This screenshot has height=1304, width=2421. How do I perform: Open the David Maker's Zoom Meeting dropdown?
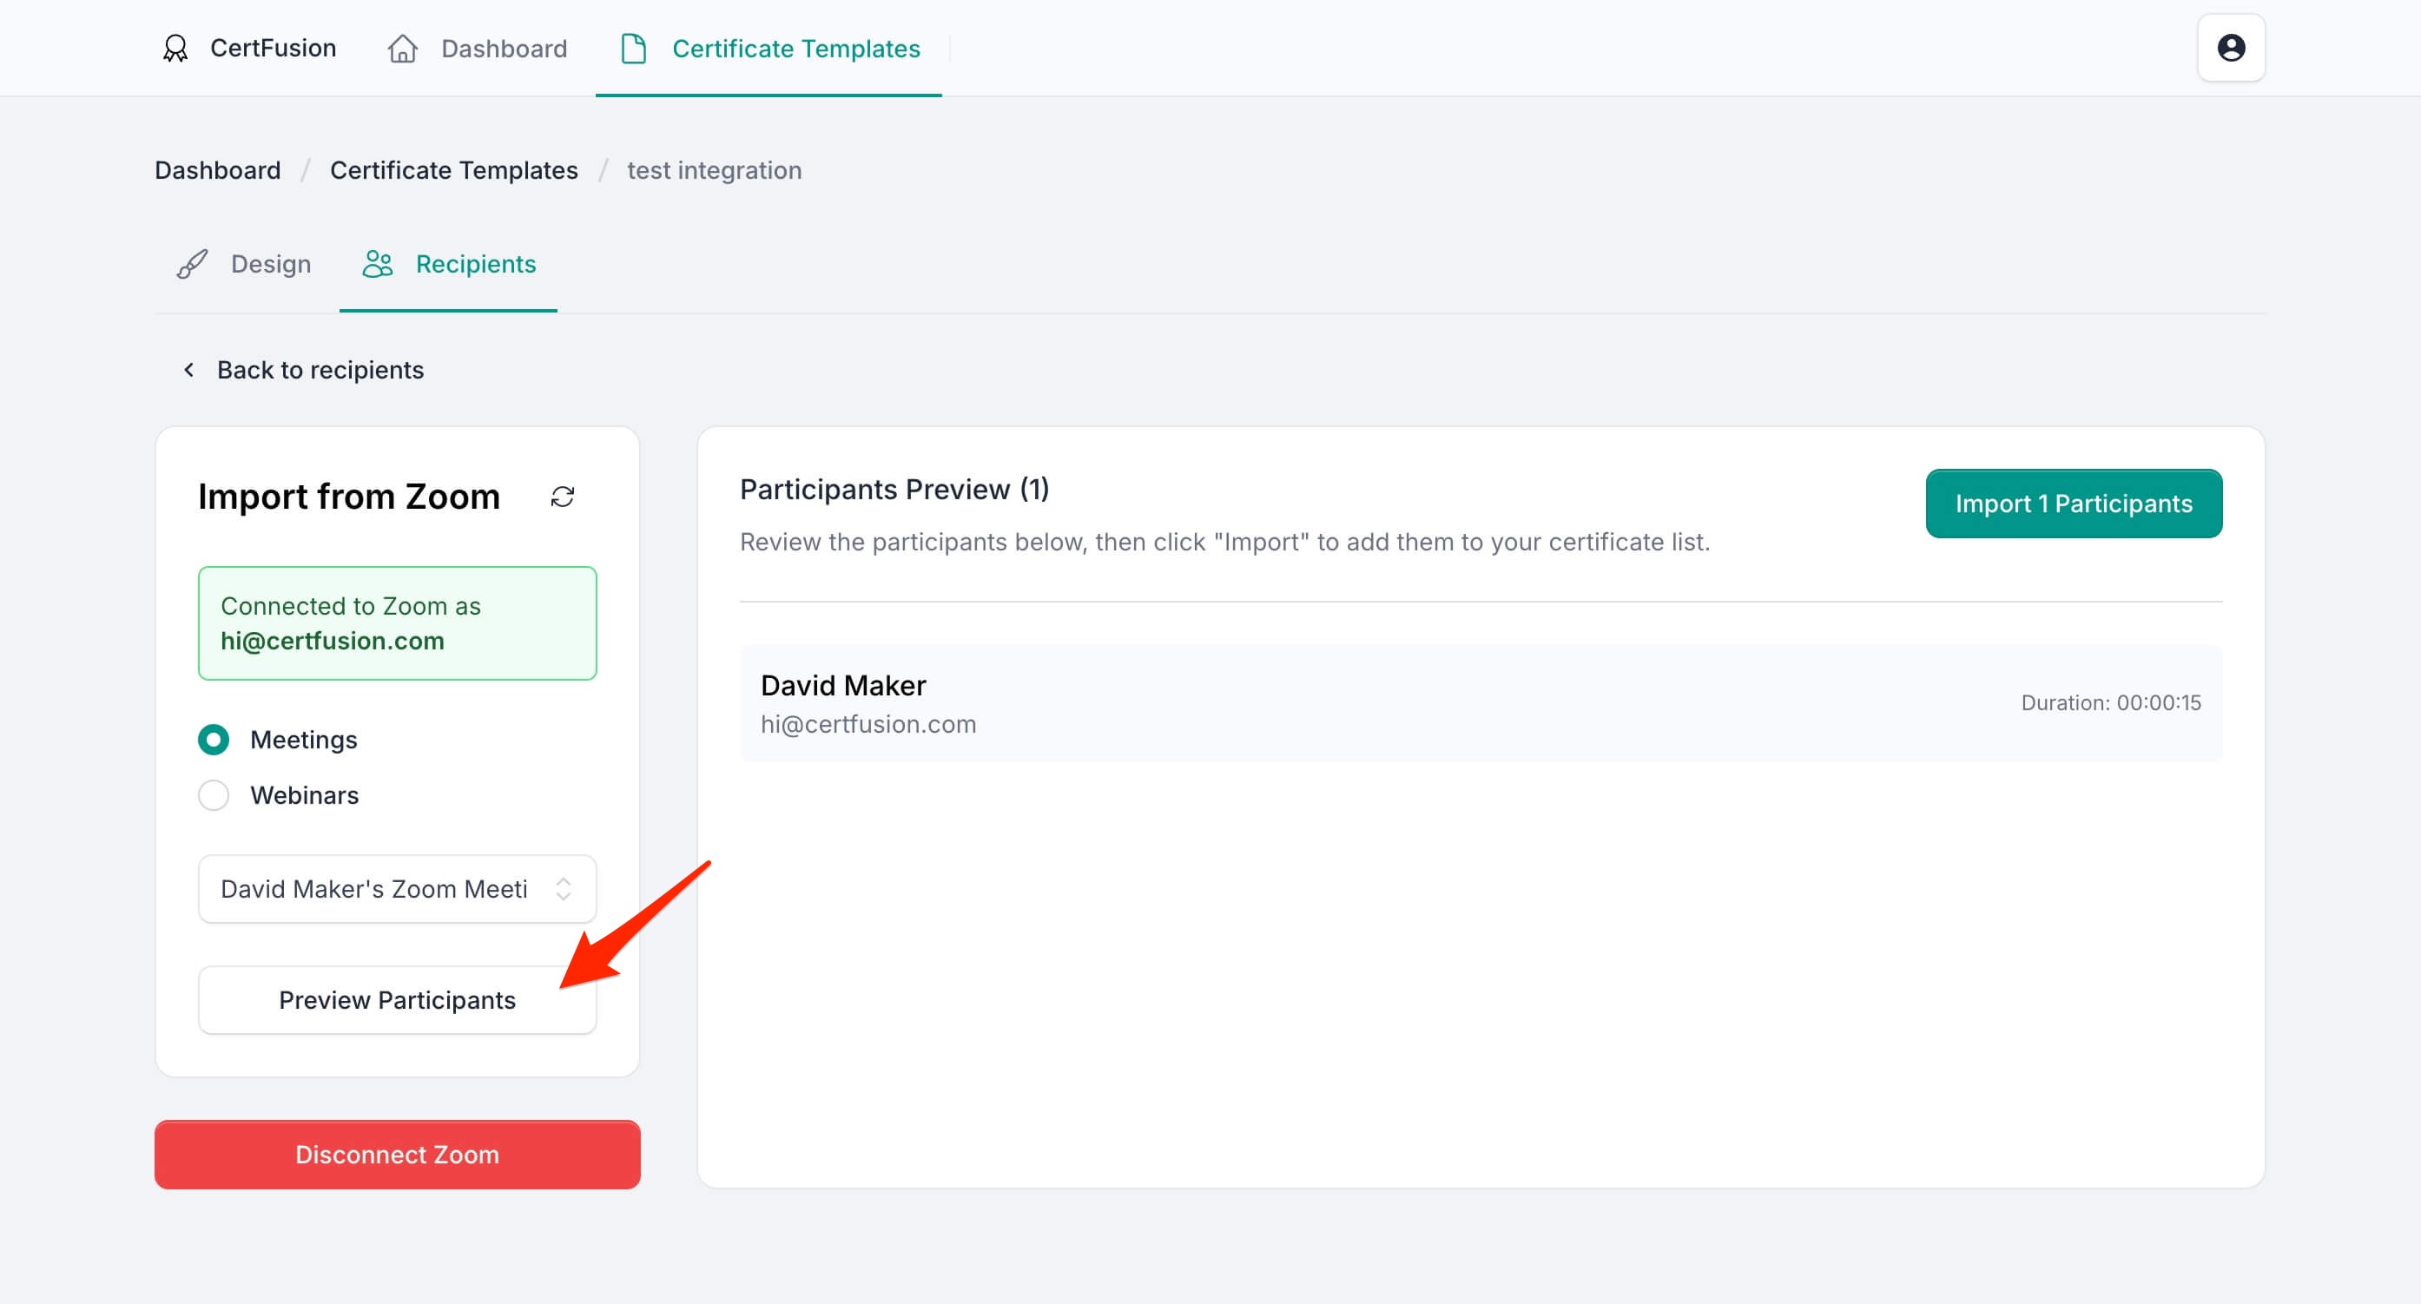click(376, 889)
